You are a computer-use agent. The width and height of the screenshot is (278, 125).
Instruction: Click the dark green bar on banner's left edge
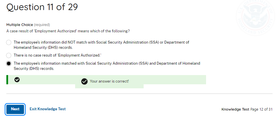(7, 80)
